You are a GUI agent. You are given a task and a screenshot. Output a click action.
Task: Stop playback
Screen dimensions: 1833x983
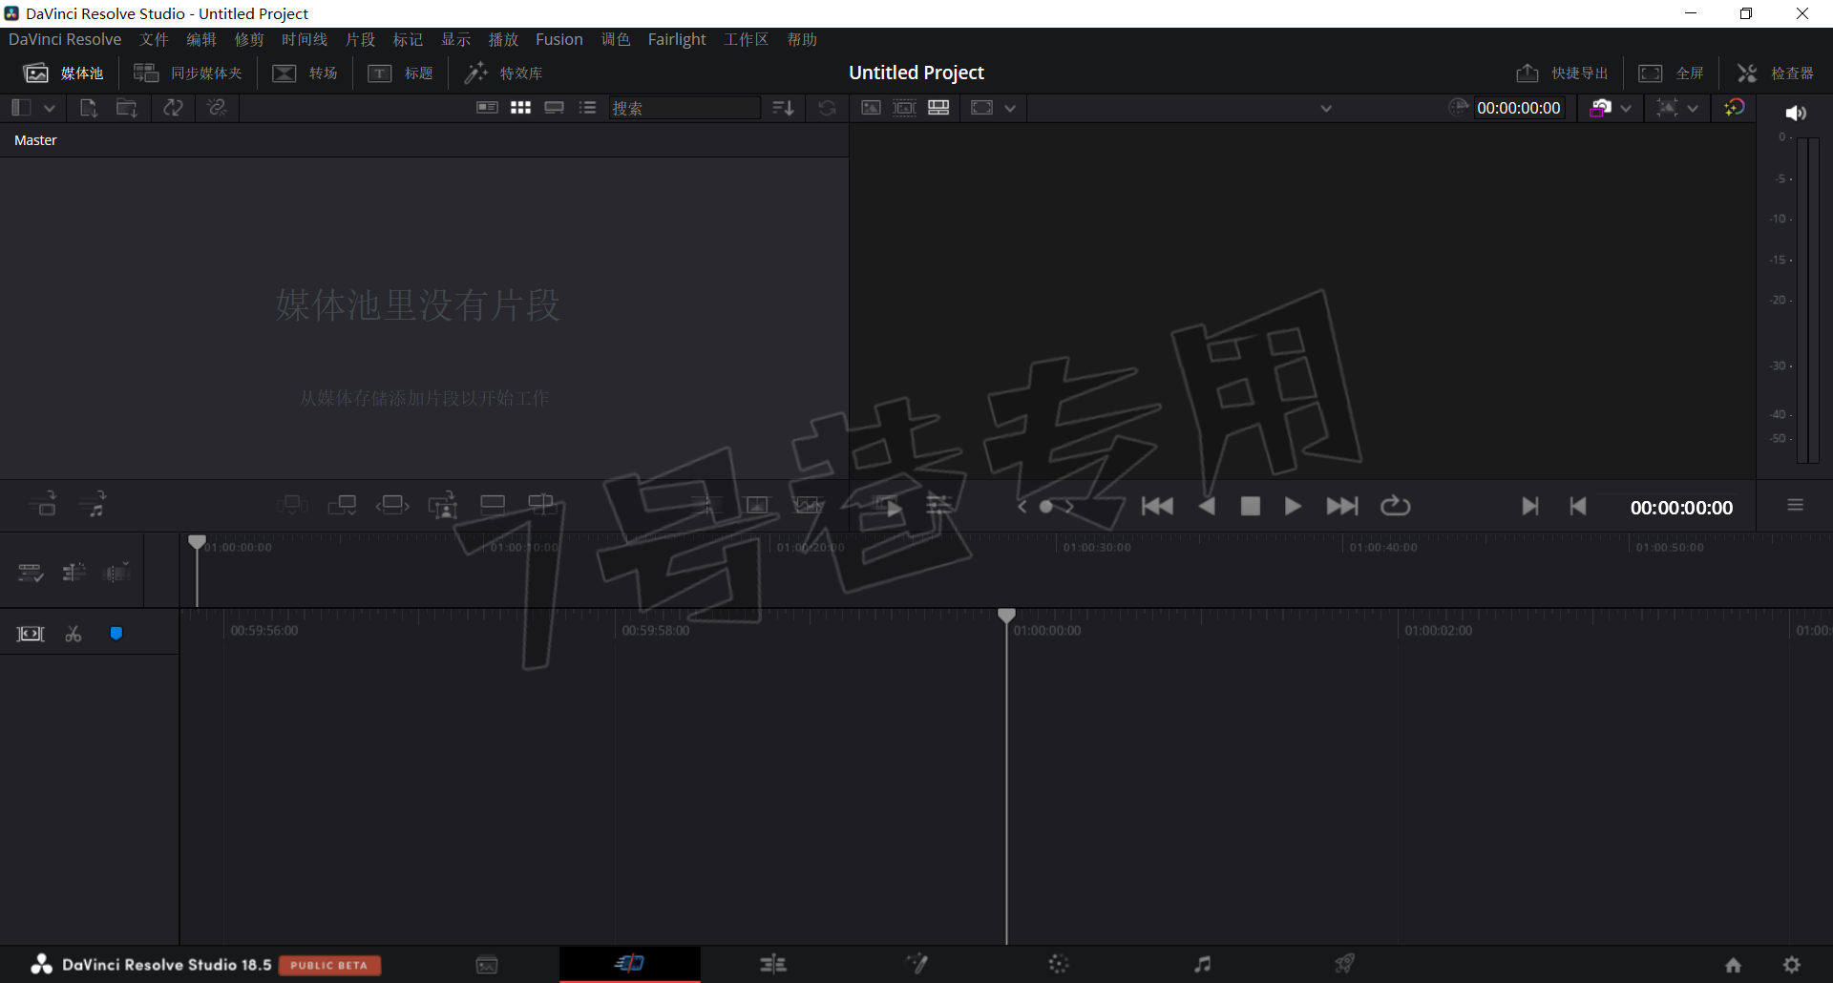point(1250,506)
